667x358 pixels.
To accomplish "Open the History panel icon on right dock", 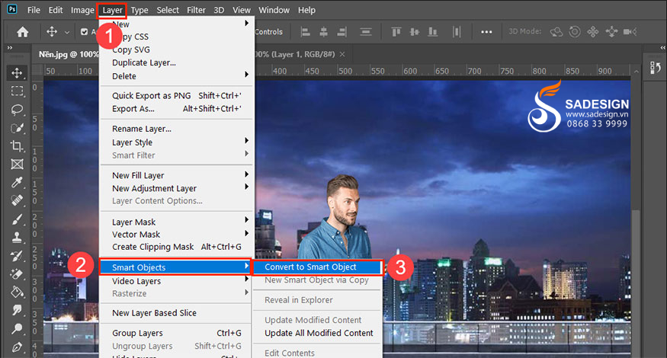I will point(655,68).
